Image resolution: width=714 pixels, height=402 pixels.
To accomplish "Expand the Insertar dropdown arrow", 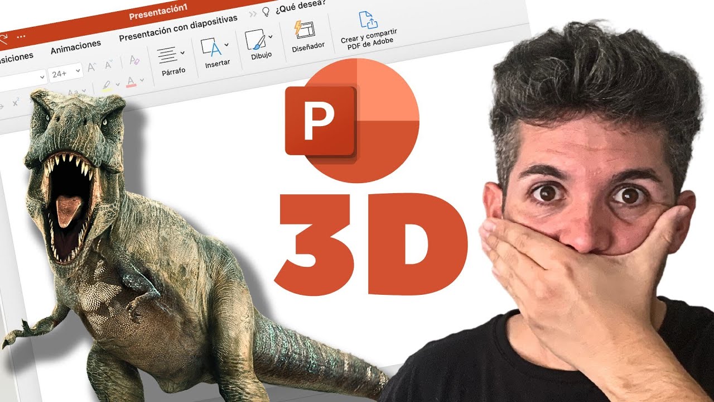I will coord(226,44).
